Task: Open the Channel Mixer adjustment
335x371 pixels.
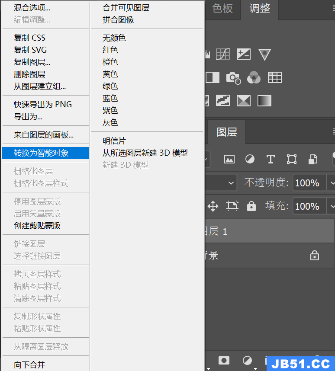Action: 254,78
